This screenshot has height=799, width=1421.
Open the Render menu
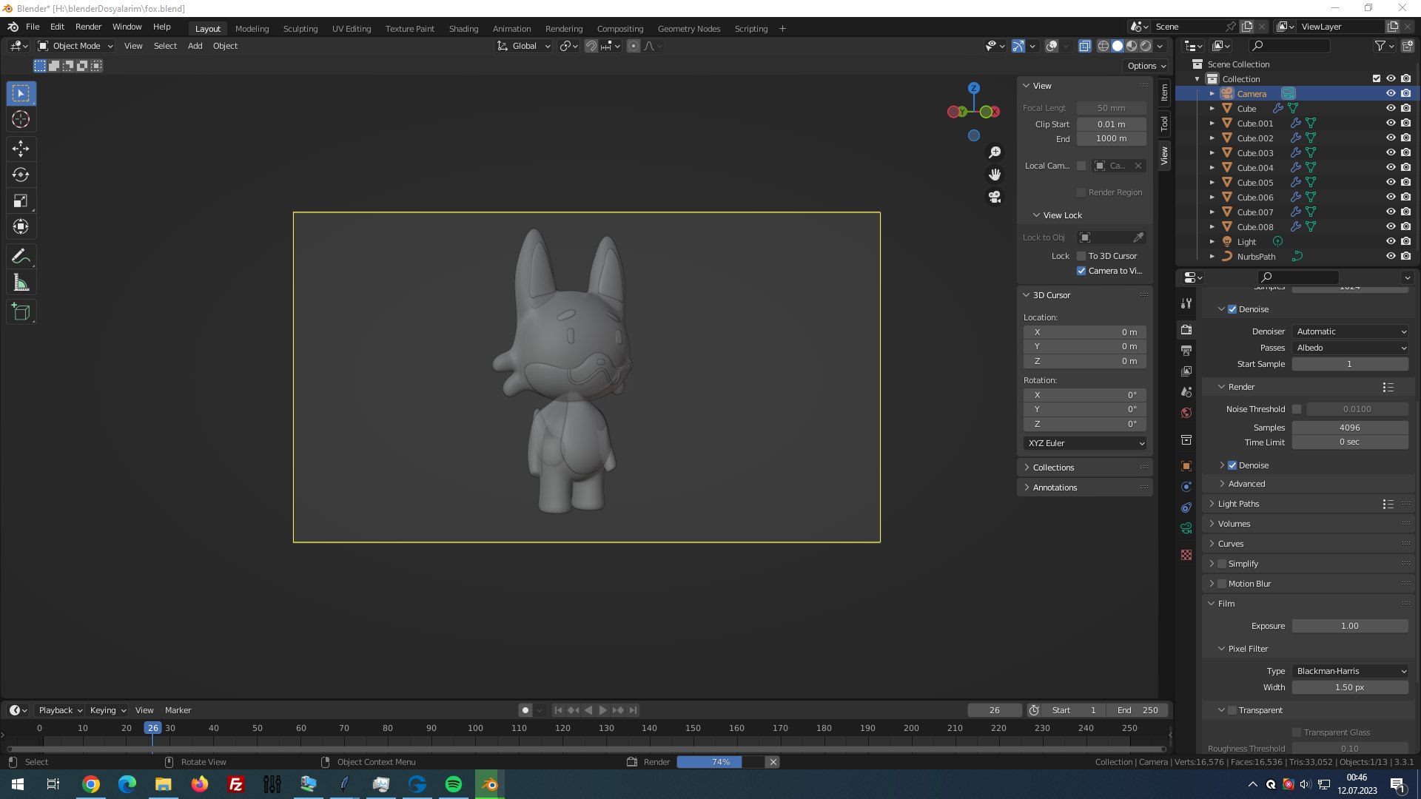(88, 27)
